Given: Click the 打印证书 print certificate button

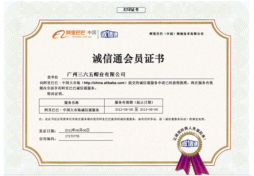Looking at the screenshot, I should click(131, 10).
